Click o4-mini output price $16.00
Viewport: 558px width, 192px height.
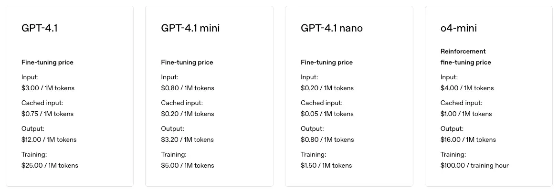tap(468, 139)
